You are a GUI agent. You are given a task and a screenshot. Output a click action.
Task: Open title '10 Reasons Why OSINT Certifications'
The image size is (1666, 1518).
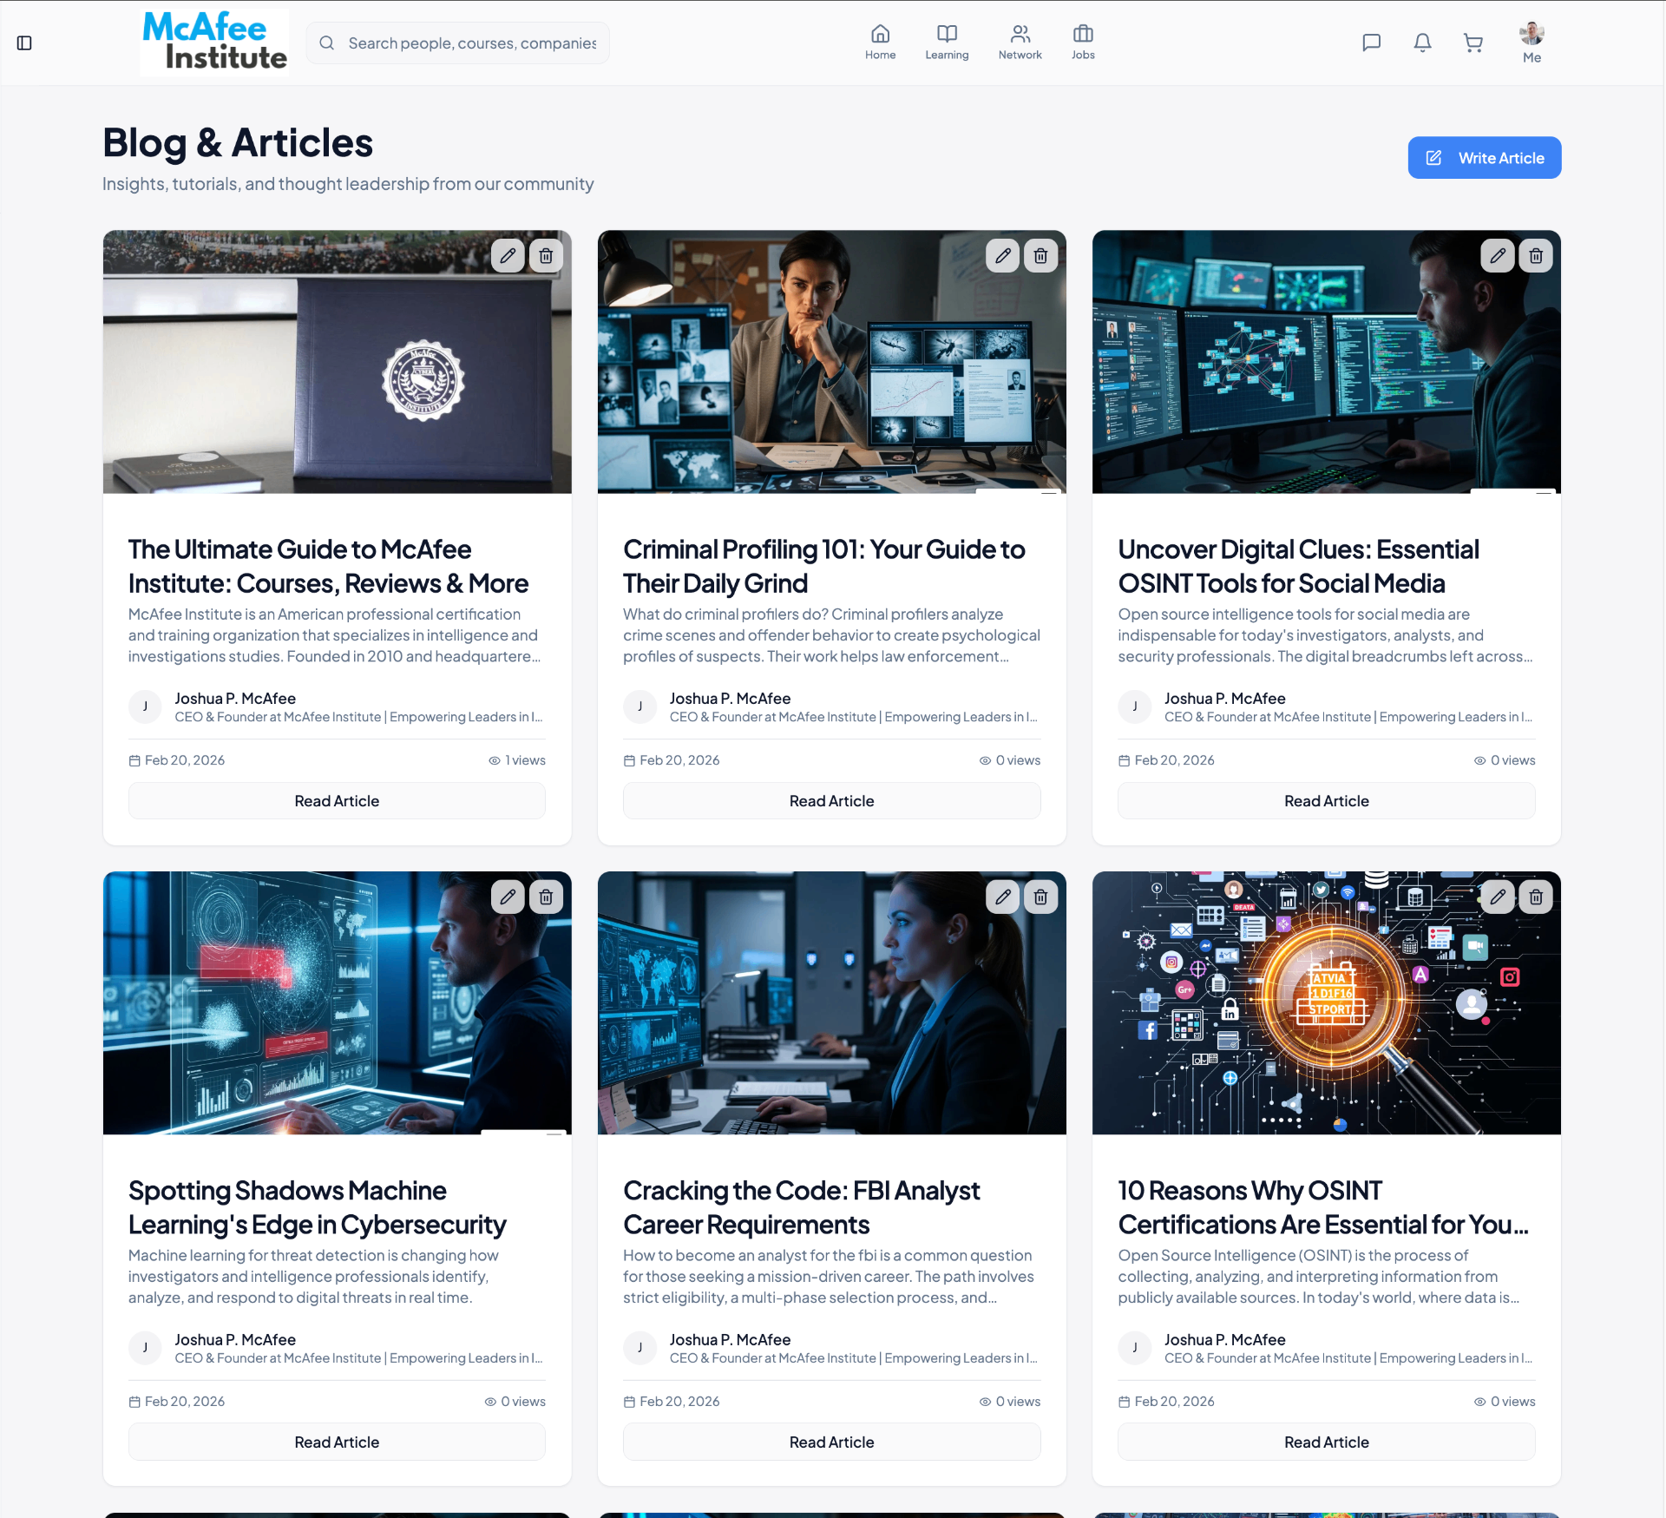click(1323, 1208)
